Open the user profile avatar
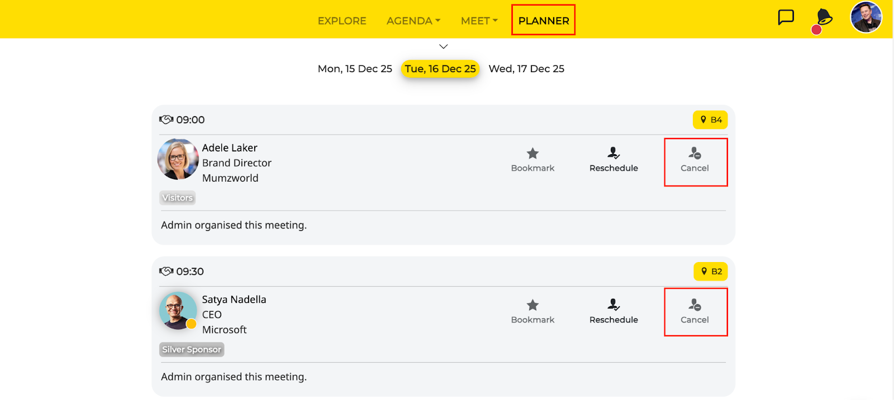The height and width of the screenshot is (400, 894). [866, 17]
